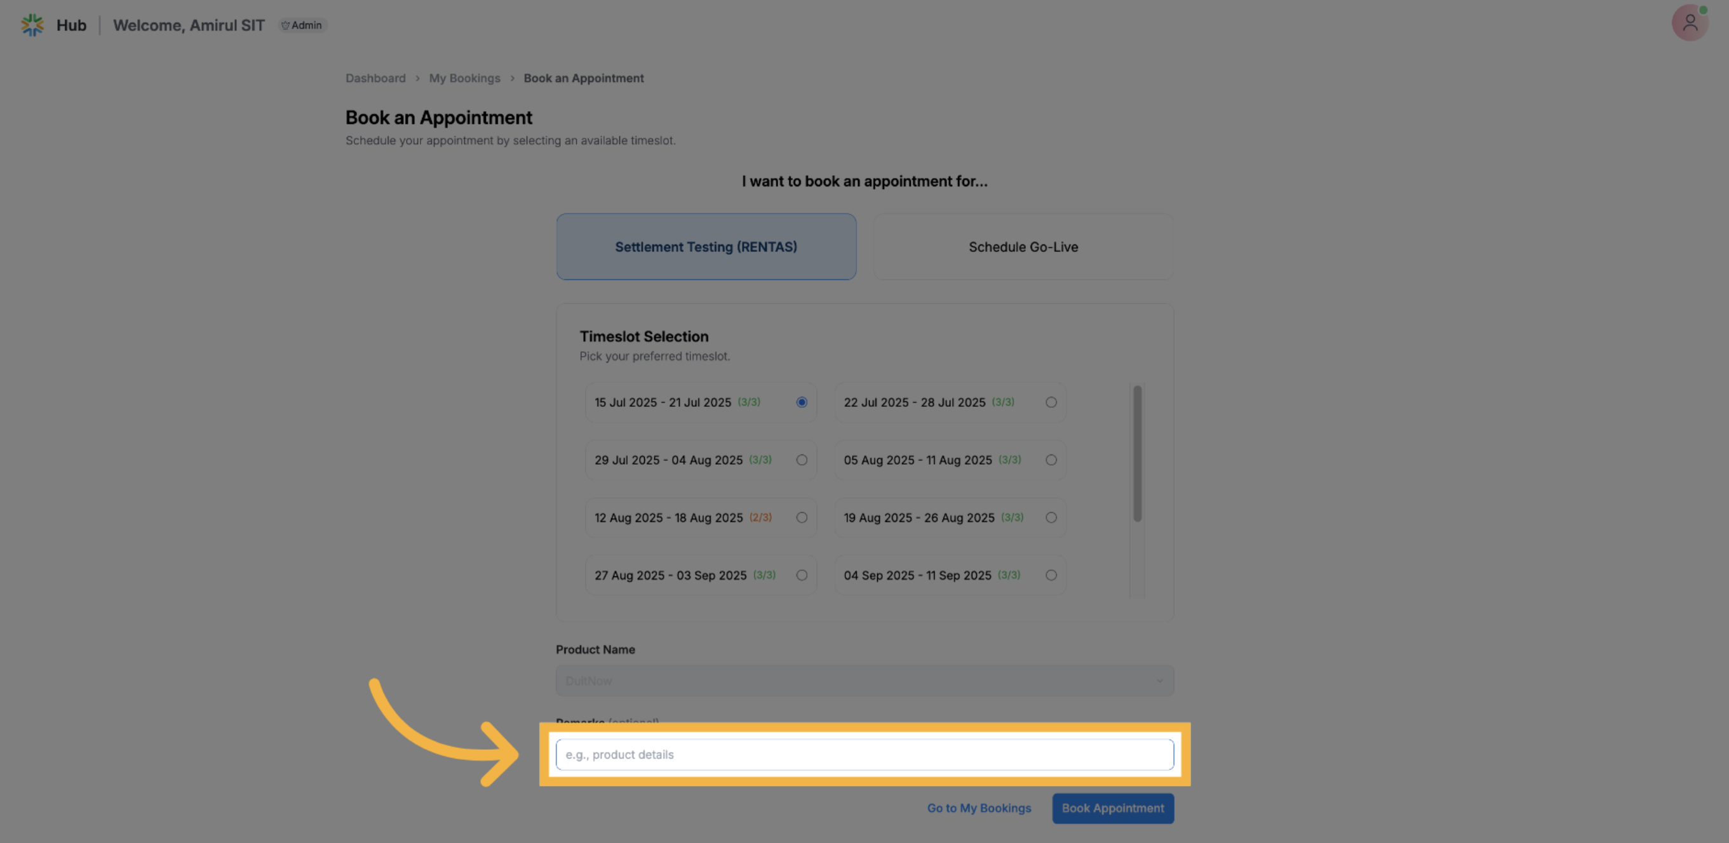Viewport: 1729px width, 843px height.
Task: Pick the 05 Aug 2025 - 11 Aug 2025 timeslot
Action: pyautogui.click(x=1051, y=460)
